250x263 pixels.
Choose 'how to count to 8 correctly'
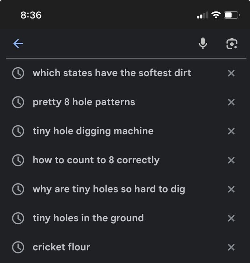[96, 160]
